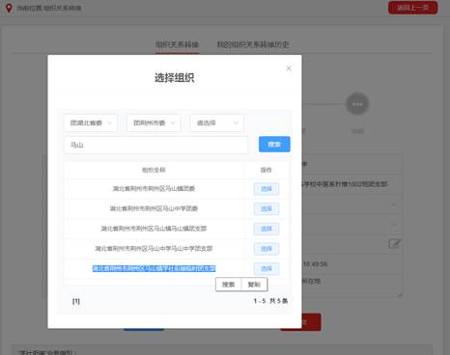The height and width of the screenshot is (355, 450).
Task: Click the edit pencil icon on the right
Action: 394,243
